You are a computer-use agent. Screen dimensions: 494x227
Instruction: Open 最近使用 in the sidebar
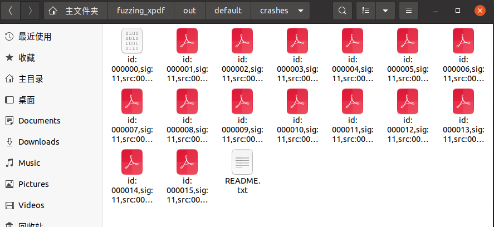click(x=51, y=37)
